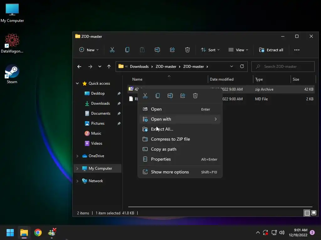The height and width of the screenshot is (240, 321).
Task: Go up one folder level
Action: [109, 67]
